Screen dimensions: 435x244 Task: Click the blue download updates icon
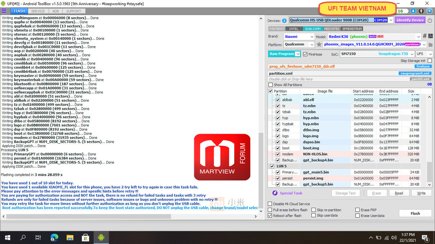(413, 11)
